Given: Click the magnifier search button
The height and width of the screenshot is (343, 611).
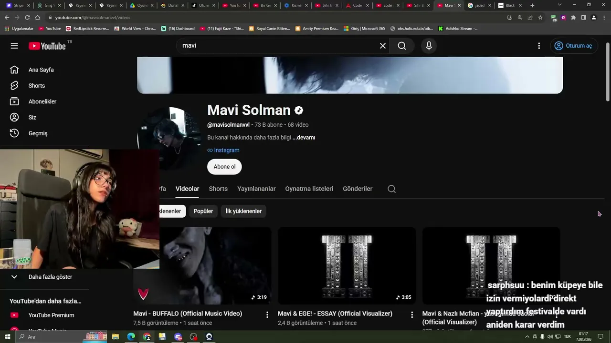Looking at the screenshot, I should 402,46.
